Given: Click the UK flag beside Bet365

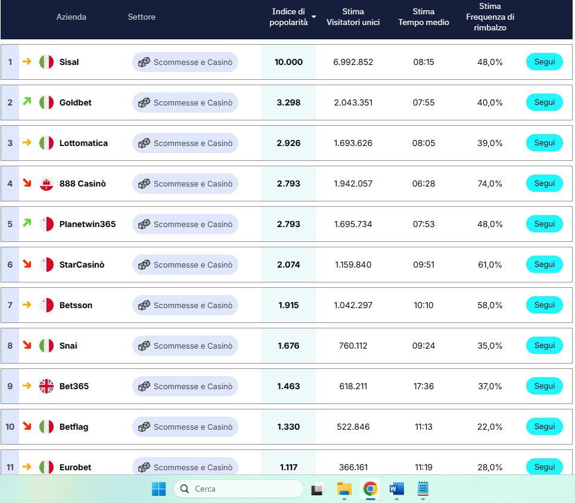Looking at the screenshot, I should tap(46, 386).
